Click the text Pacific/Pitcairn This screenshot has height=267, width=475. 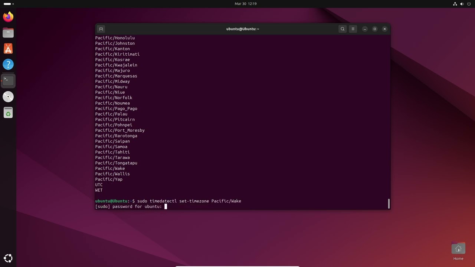115,119
